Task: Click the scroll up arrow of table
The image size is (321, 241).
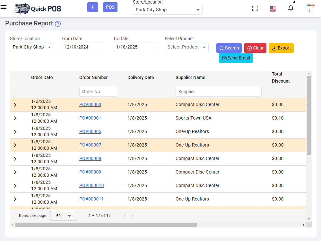Action: coord(309,74)
